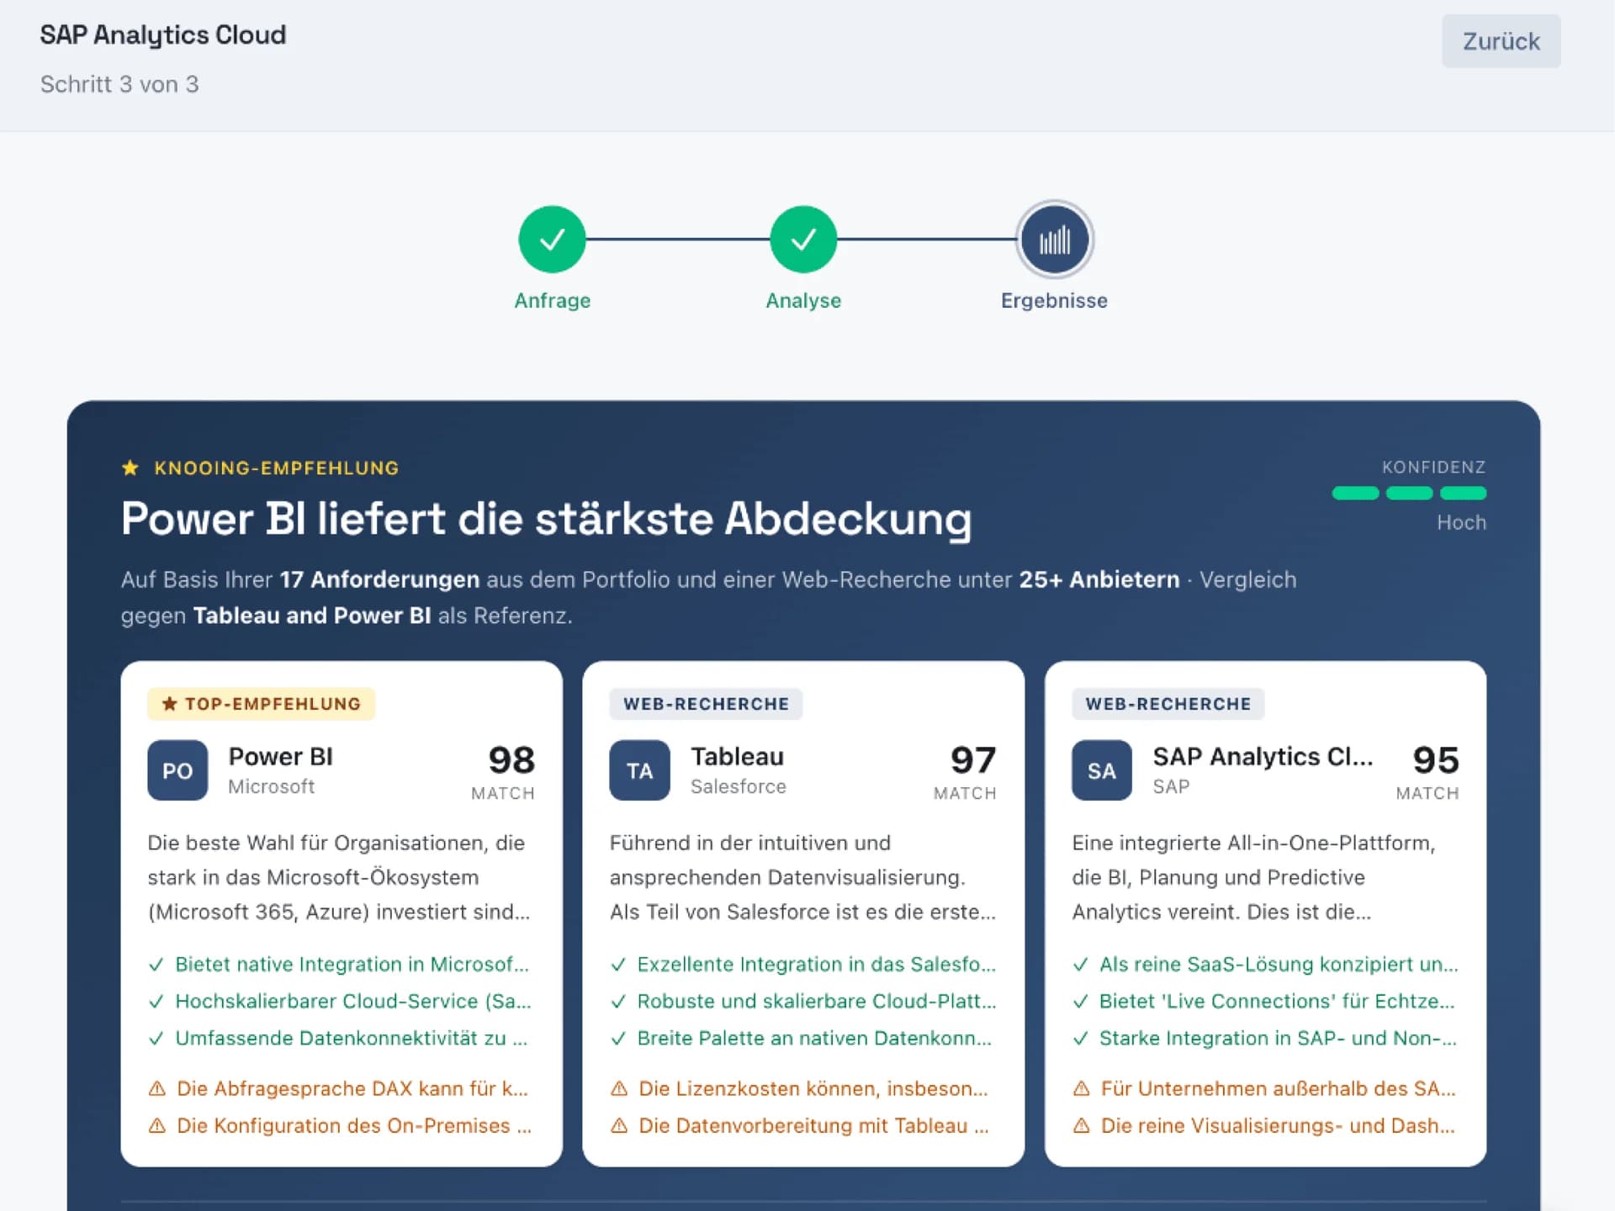Click the Microsoft vendor label

tap(271, 786)
